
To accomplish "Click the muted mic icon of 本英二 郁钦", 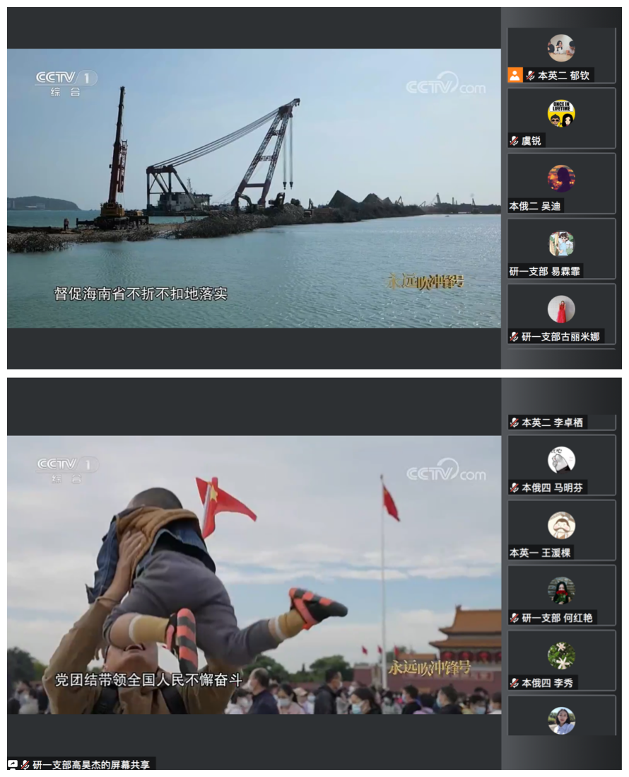I will 531,76.
